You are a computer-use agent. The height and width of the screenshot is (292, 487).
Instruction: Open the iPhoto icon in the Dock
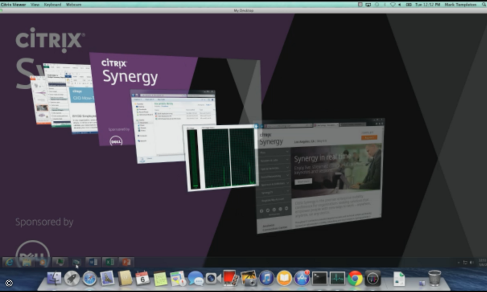(x=248, y=278)
